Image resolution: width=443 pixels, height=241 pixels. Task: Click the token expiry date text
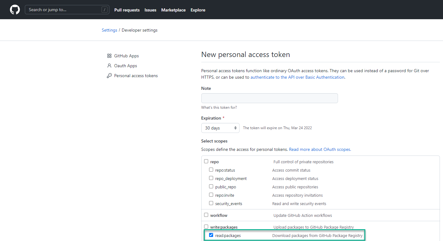277,128
